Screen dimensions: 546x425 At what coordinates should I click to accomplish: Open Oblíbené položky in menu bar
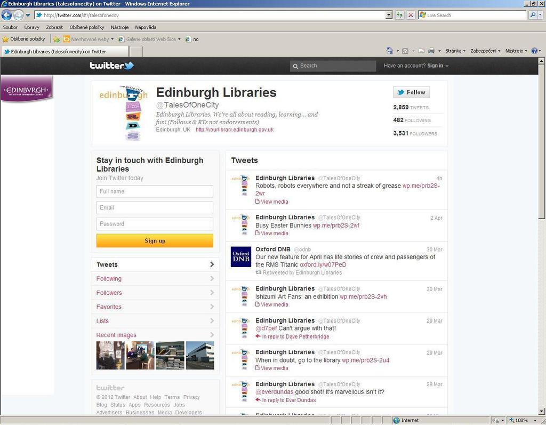pos(87,27)
